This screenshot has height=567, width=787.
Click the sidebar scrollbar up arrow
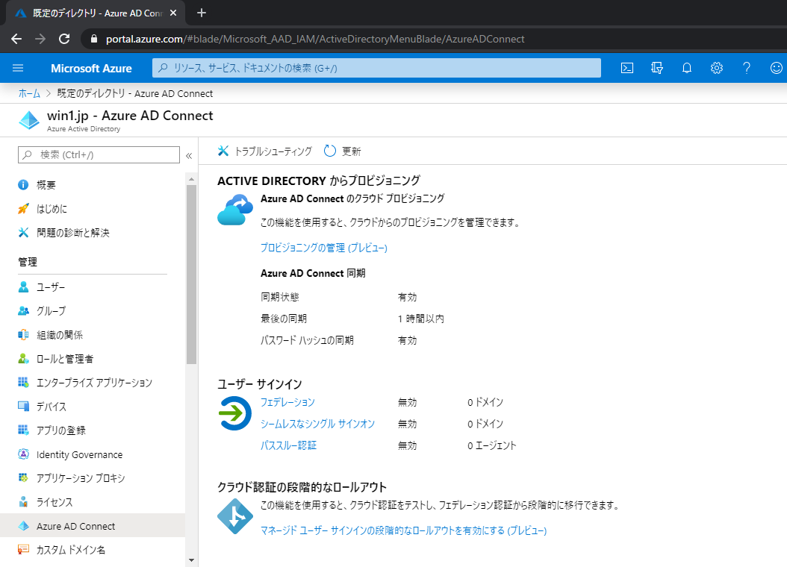tap(191, 179)
